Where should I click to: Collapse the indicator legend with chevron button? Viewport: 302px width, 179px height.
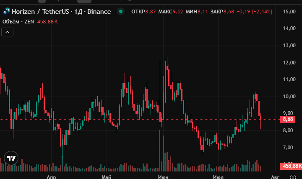(7, 32)
